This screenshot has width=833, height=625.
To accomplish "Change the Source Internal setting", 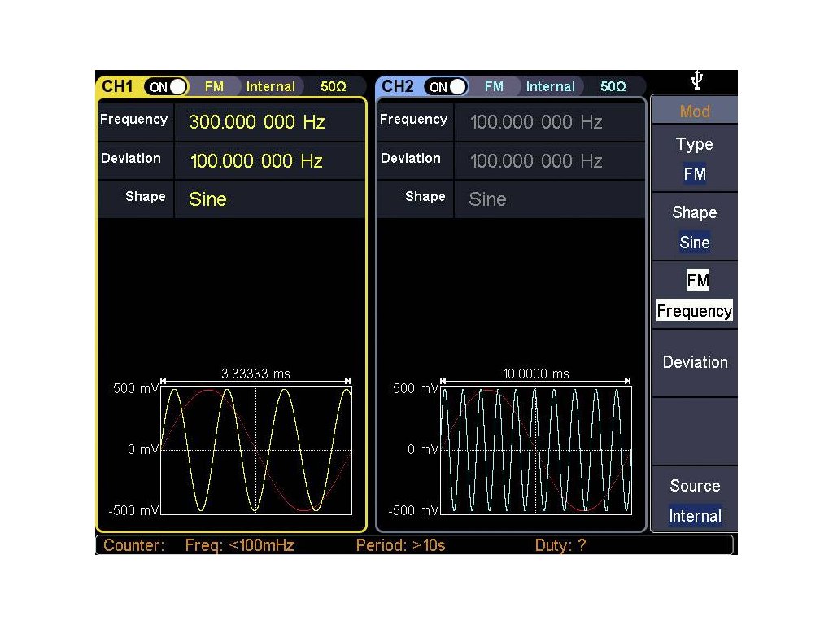I will point(694,500).
